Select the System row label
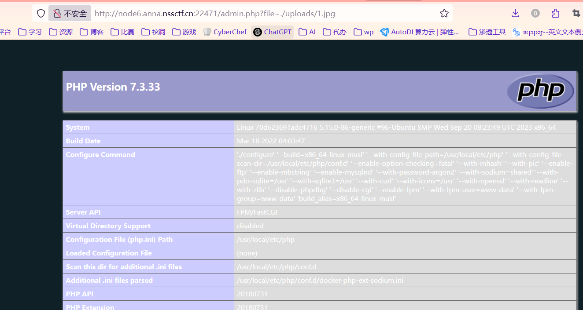The height and width of the screenshot is (310, 583). tap(78, 128)
